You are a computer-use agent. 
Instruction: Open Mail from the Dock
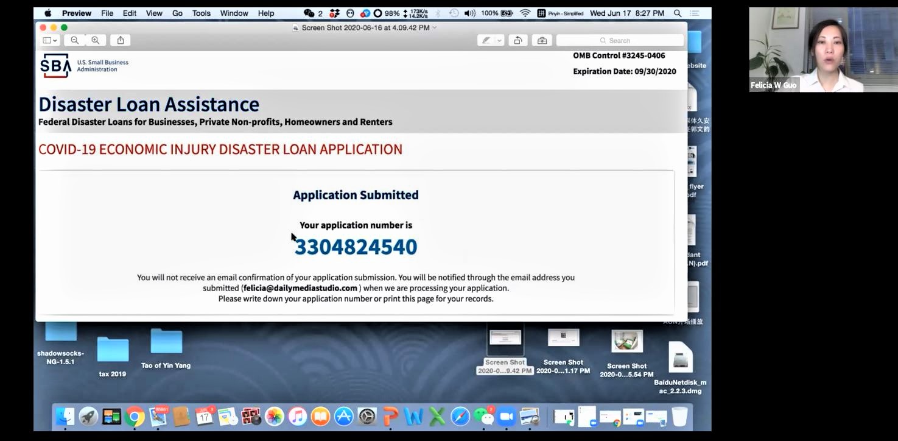[158, 417]
